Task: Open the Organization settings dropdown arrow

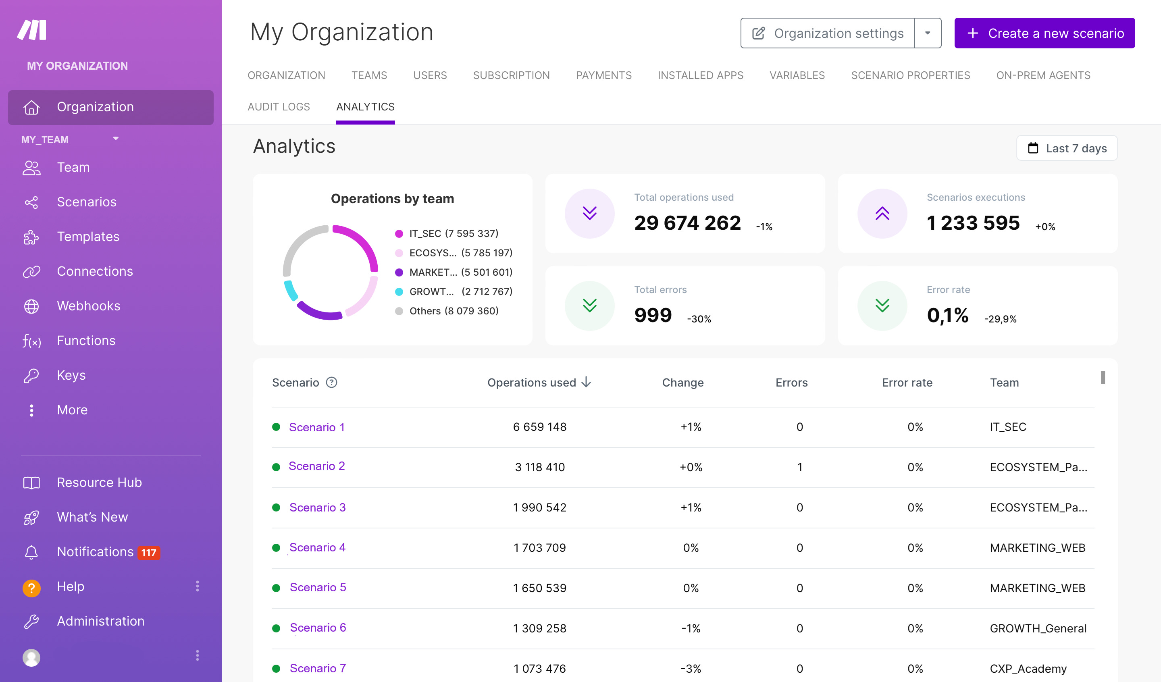Action: [x=927, y=33]
